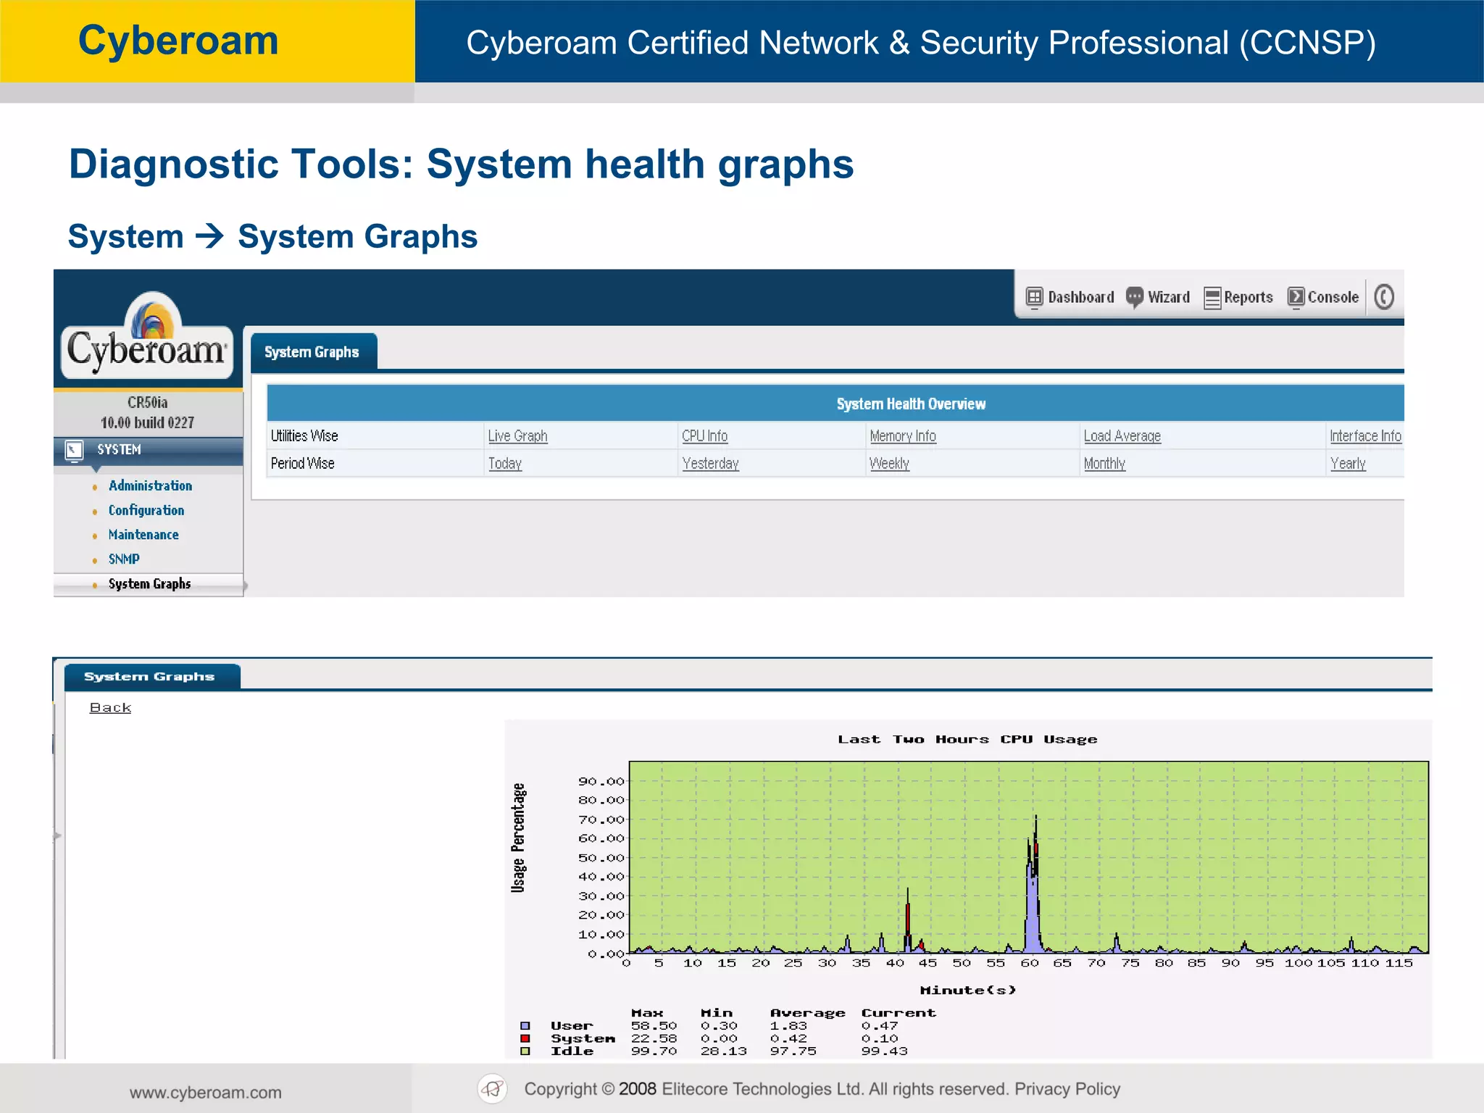The image size is (1484, 1113).
Task: Click the User Max value 58.50
Action: tap(654, 1026)
